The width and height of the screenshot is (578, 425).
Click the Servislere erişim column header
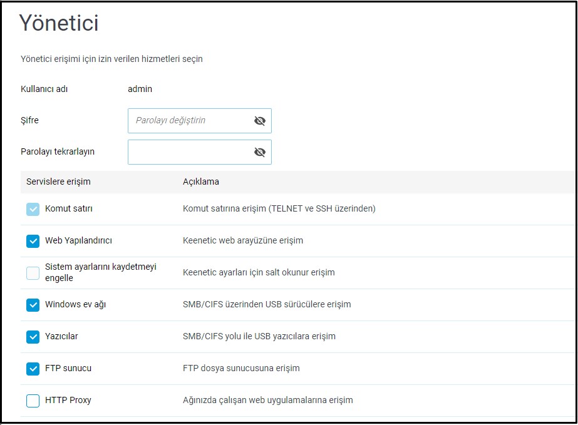click(x=58, y=182)
